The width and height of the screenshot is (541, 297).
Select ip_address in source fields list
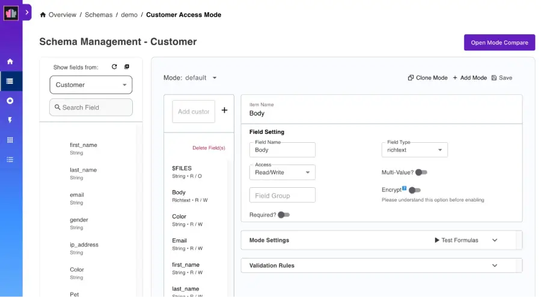point(84,248)
